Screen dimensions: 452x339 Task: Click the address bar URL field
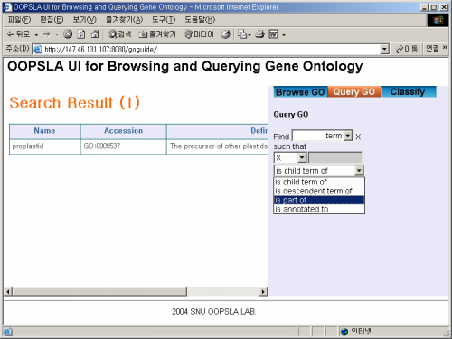(x=211, y=49)
